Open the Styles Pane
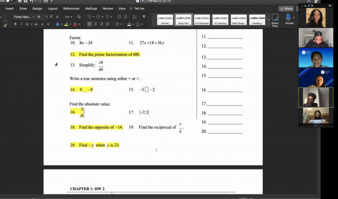 (x=275, y=20)
